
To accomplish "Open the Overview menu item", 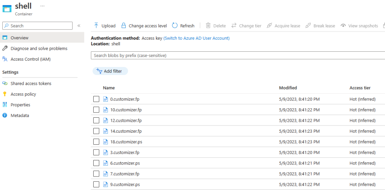I will point(42,38).
